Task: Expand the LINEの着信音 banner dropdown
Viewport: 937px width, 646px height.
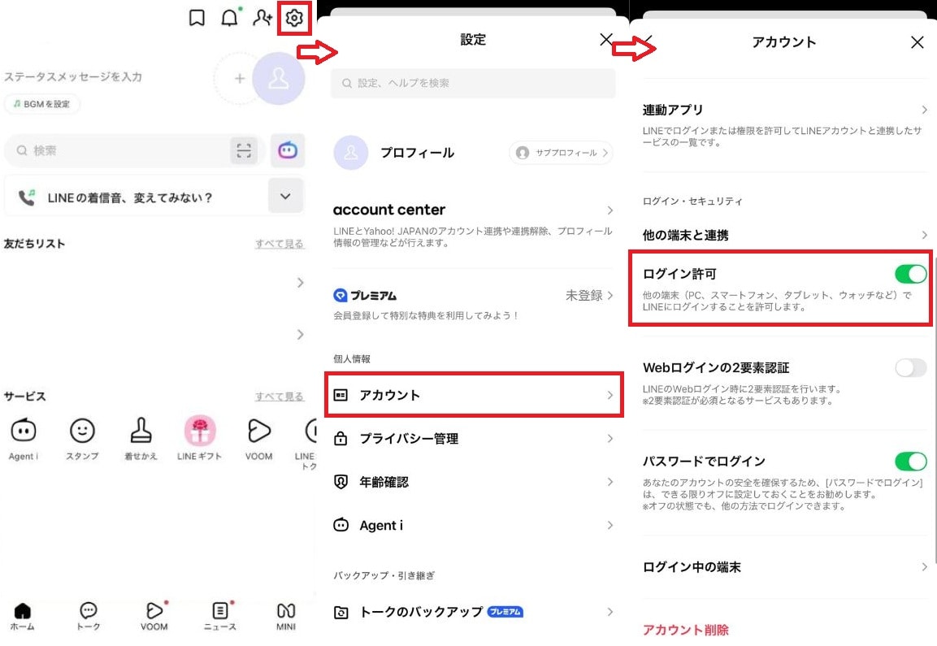Action: 285,196
